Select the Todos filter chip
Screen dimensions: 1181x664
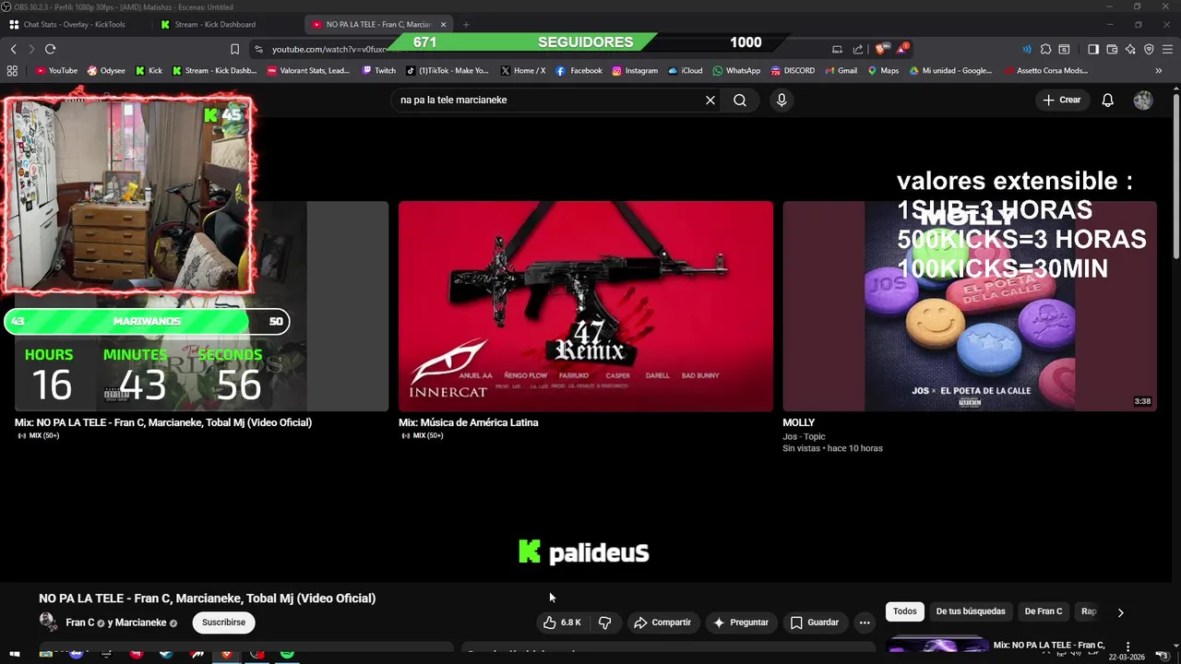point(905,611)
